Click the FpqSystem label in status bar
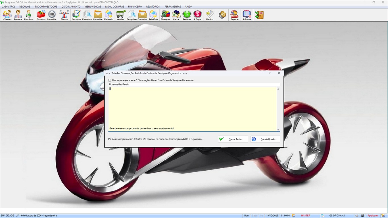388x218 pixels. [373, 216]
